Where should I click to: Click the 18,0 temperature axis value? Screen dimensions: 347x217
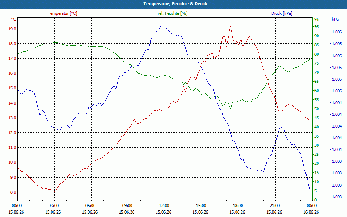click(12, 44)
